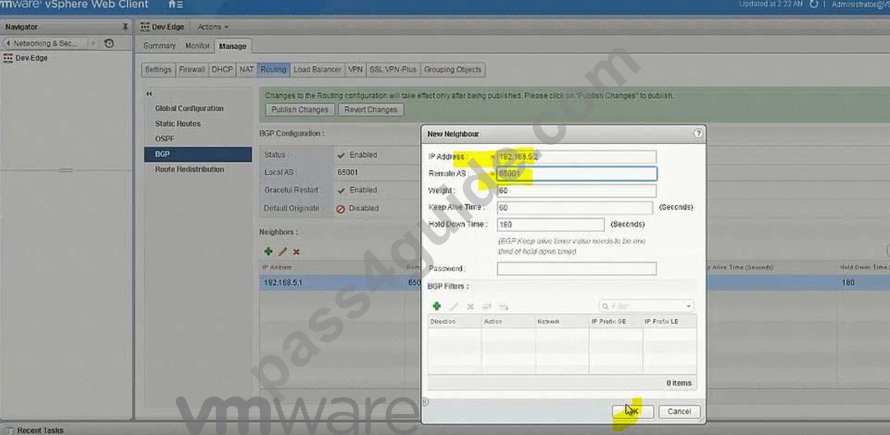
Task: Select BGP in routing menu
Action: tap(198, 154)
